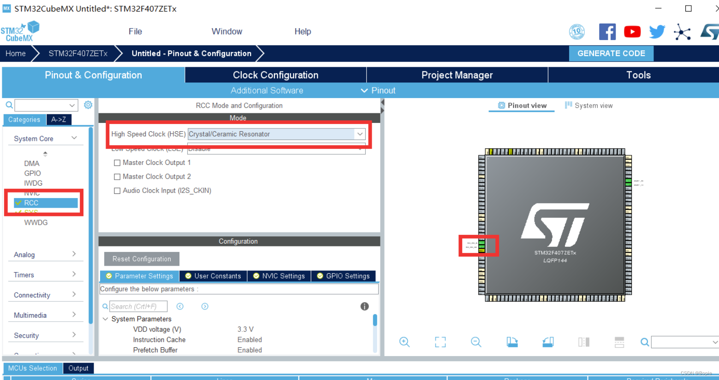The width and height of the screenshot is (719, 380).
Task: Zoom in on the pinout view
Action: [x=404, y=342]
